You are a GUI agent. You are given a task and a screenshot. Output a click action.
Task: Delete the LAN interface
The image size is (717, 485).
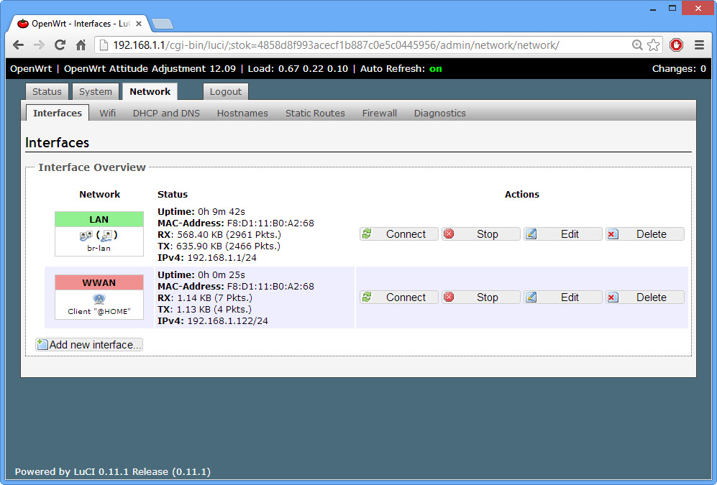(x=645, y=234)
